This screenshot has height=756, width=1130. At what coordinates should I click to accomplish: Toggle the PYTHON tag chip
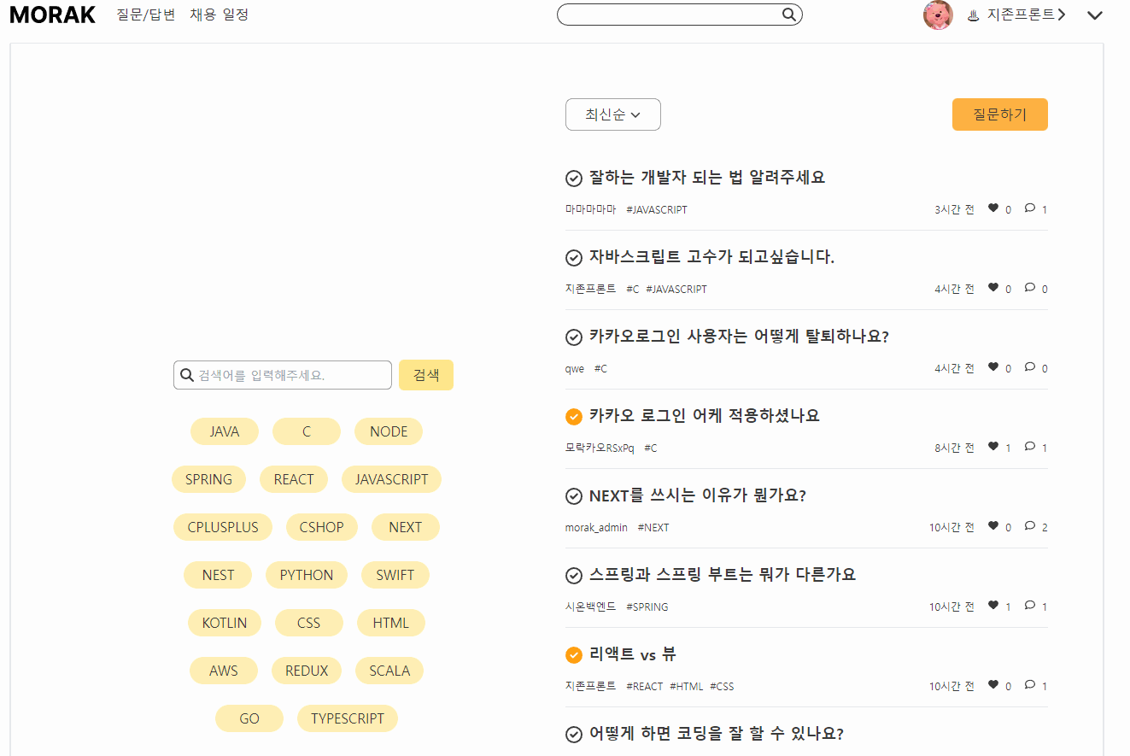point(307,575)
